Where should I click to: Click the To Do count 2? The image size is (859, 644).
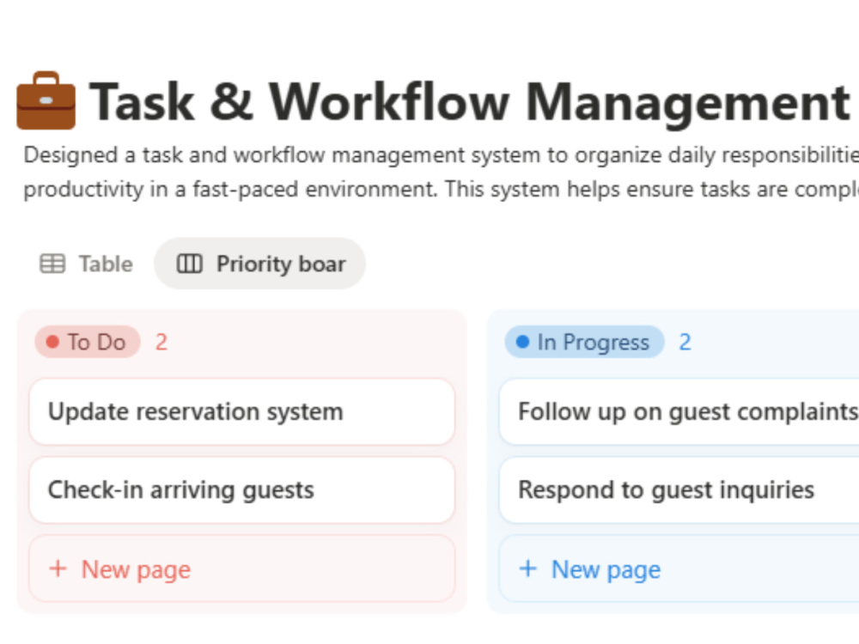[x=161, y=343]
